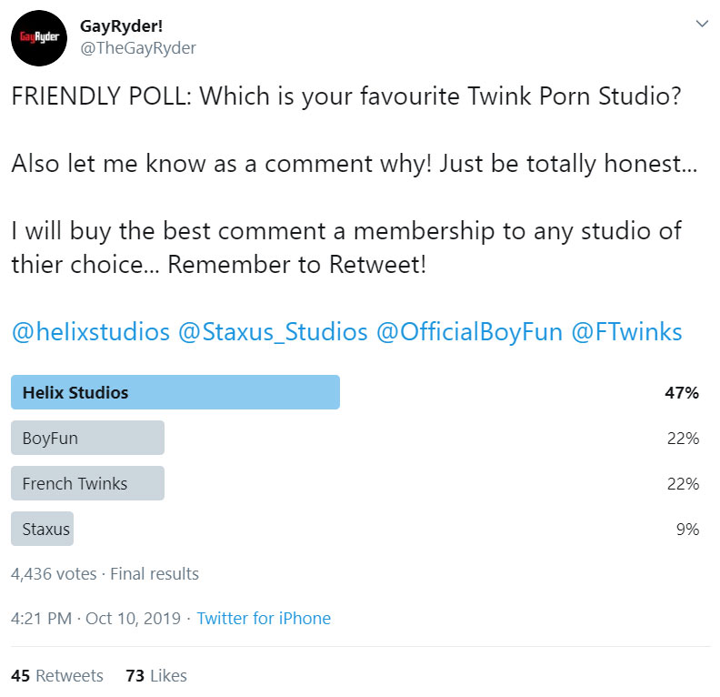Select the French Twinks poll bar

[x=87, y=483]
